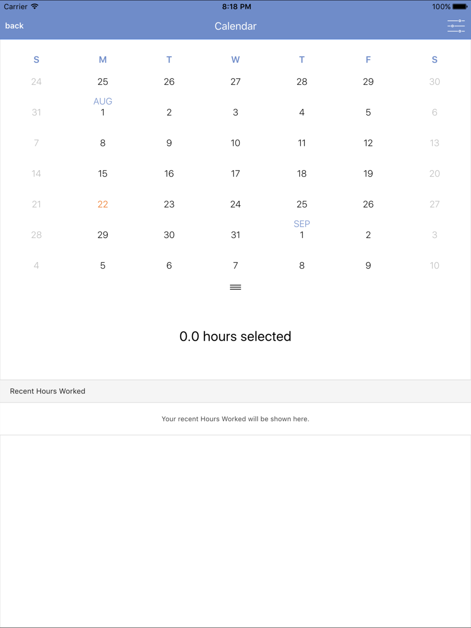The image size is (471, 628).
Task: Tap the Recent Hours Worked section header
Action: [x=48, y=391]
